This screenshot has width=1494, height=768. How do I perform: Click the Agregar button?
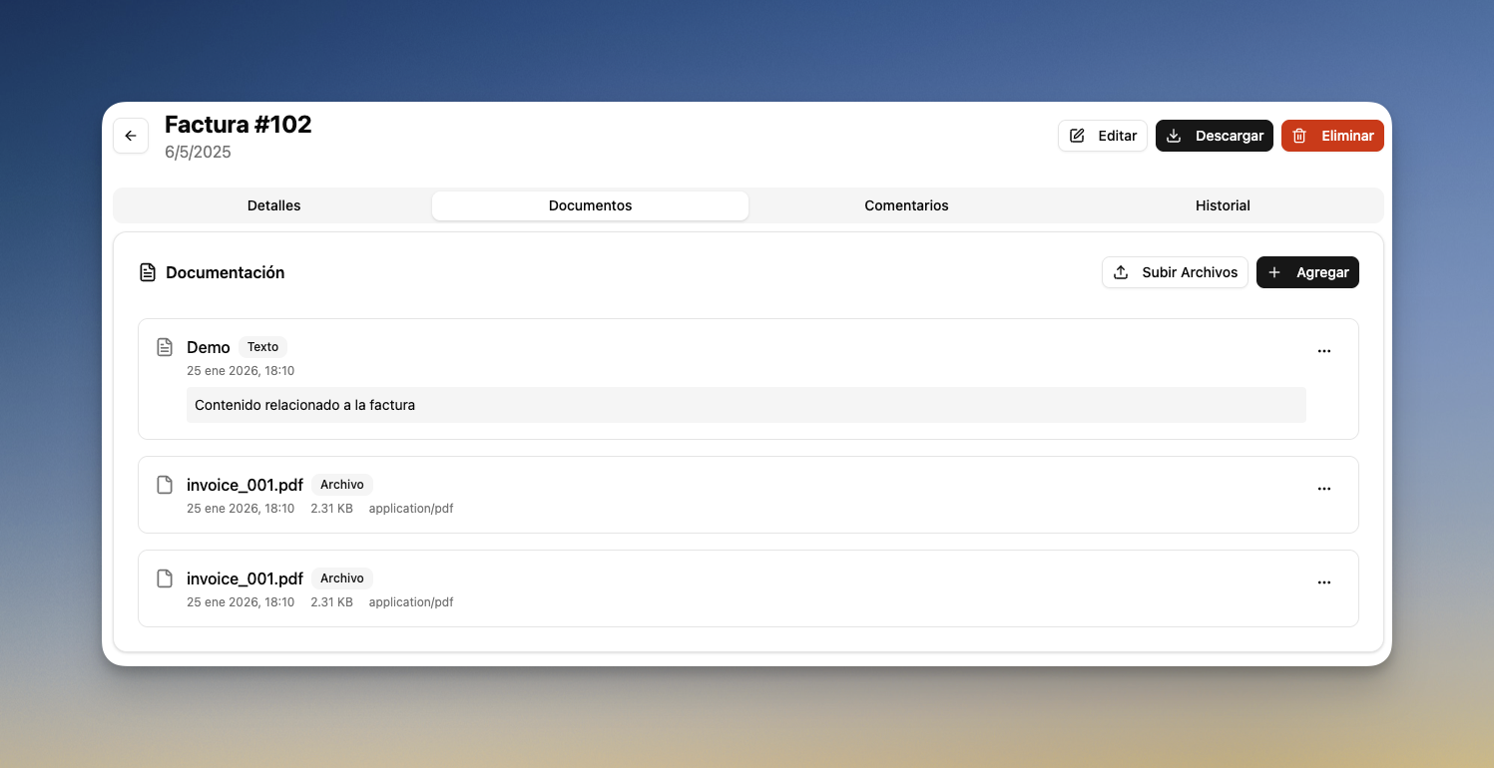coord(1307,271)
